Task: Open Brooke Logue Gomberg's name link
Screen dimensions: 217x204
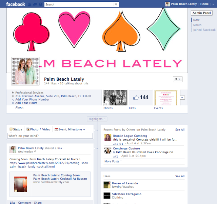Action: [130, 136]
